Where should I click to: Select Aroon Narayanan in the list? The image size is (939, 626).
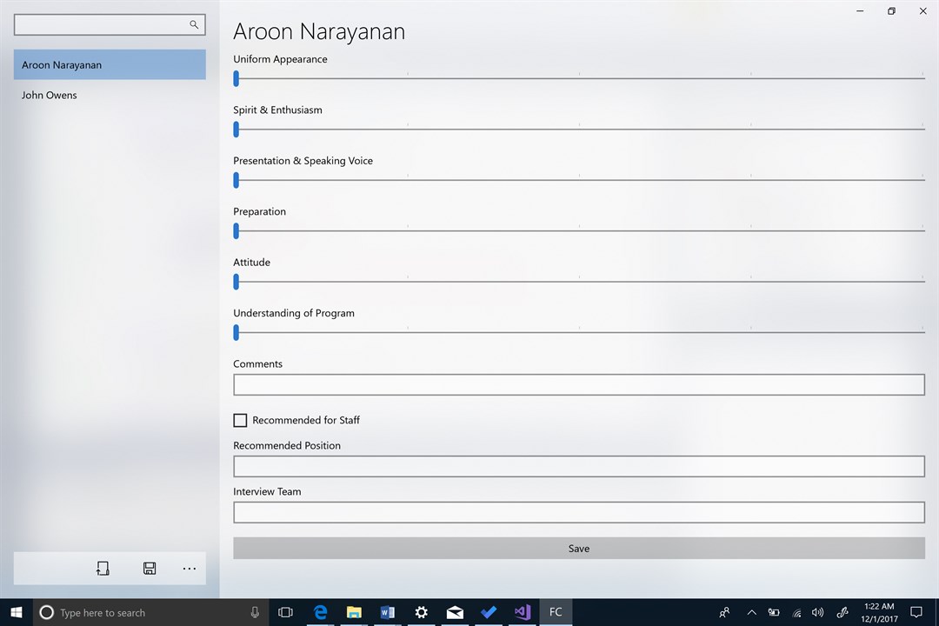coord(110,64)
